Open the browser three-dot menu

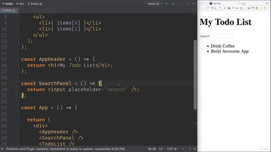tap(268, 8)
